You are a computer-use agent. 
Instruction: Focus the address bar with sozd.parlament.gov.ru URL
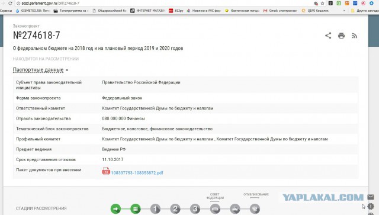click(165, 3)
